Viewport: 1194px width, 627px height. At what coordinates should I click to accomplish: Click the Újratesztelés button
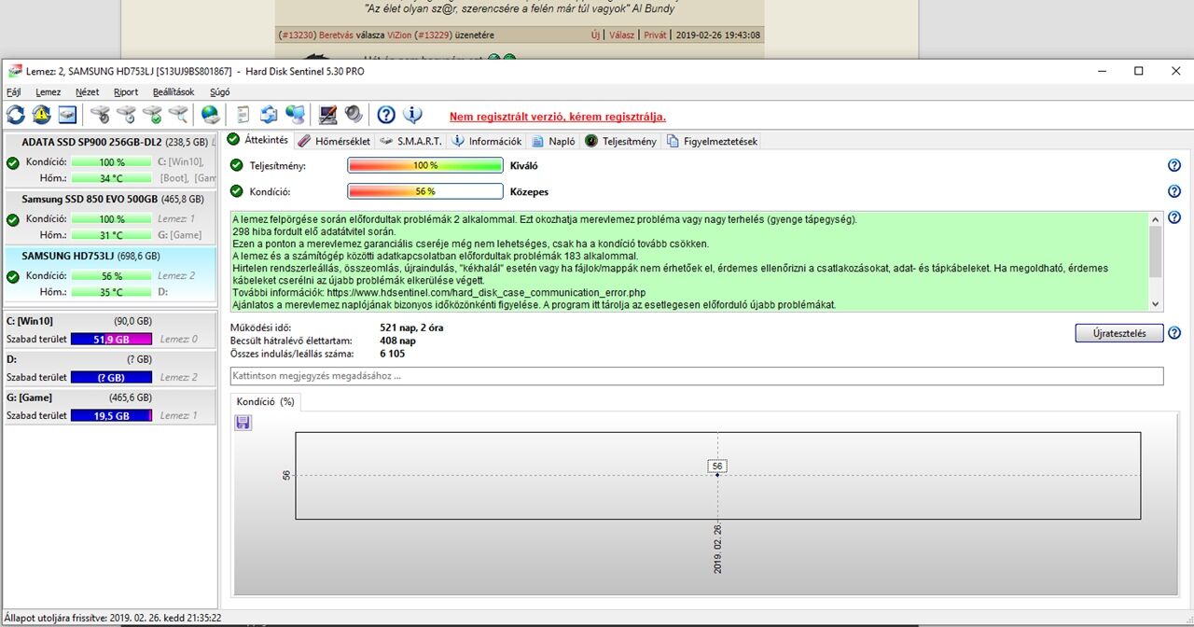tap(1118, 333)
